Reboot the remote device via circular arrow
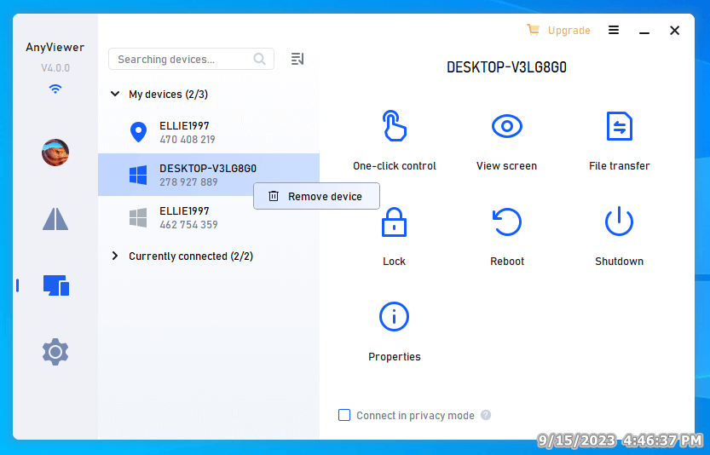 click(x=506, y=222)
